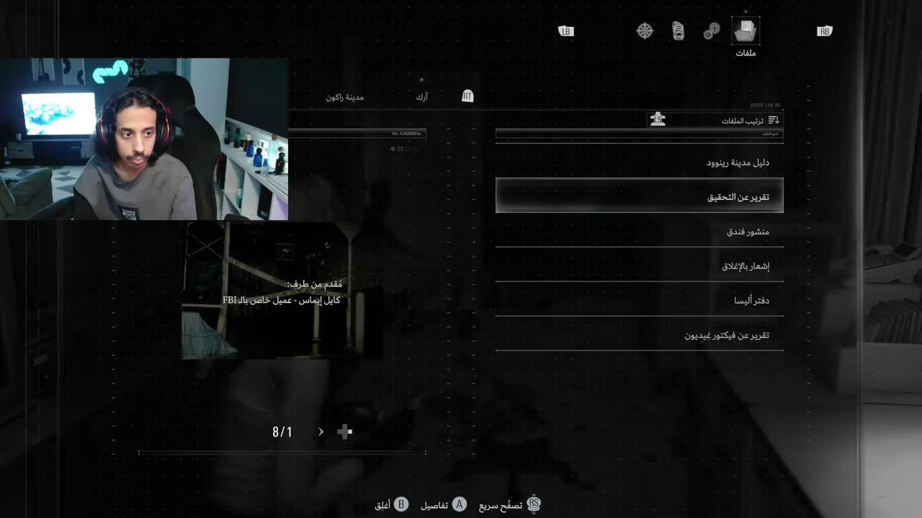
Task: Go to next page with the chevron arrow
Action: (x=321, y=432)
